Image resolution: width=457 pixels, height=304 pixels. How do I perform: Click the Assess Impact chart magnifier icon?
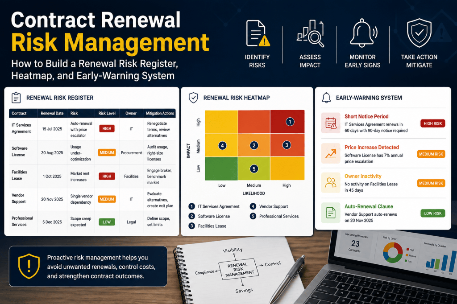(311, 33)
